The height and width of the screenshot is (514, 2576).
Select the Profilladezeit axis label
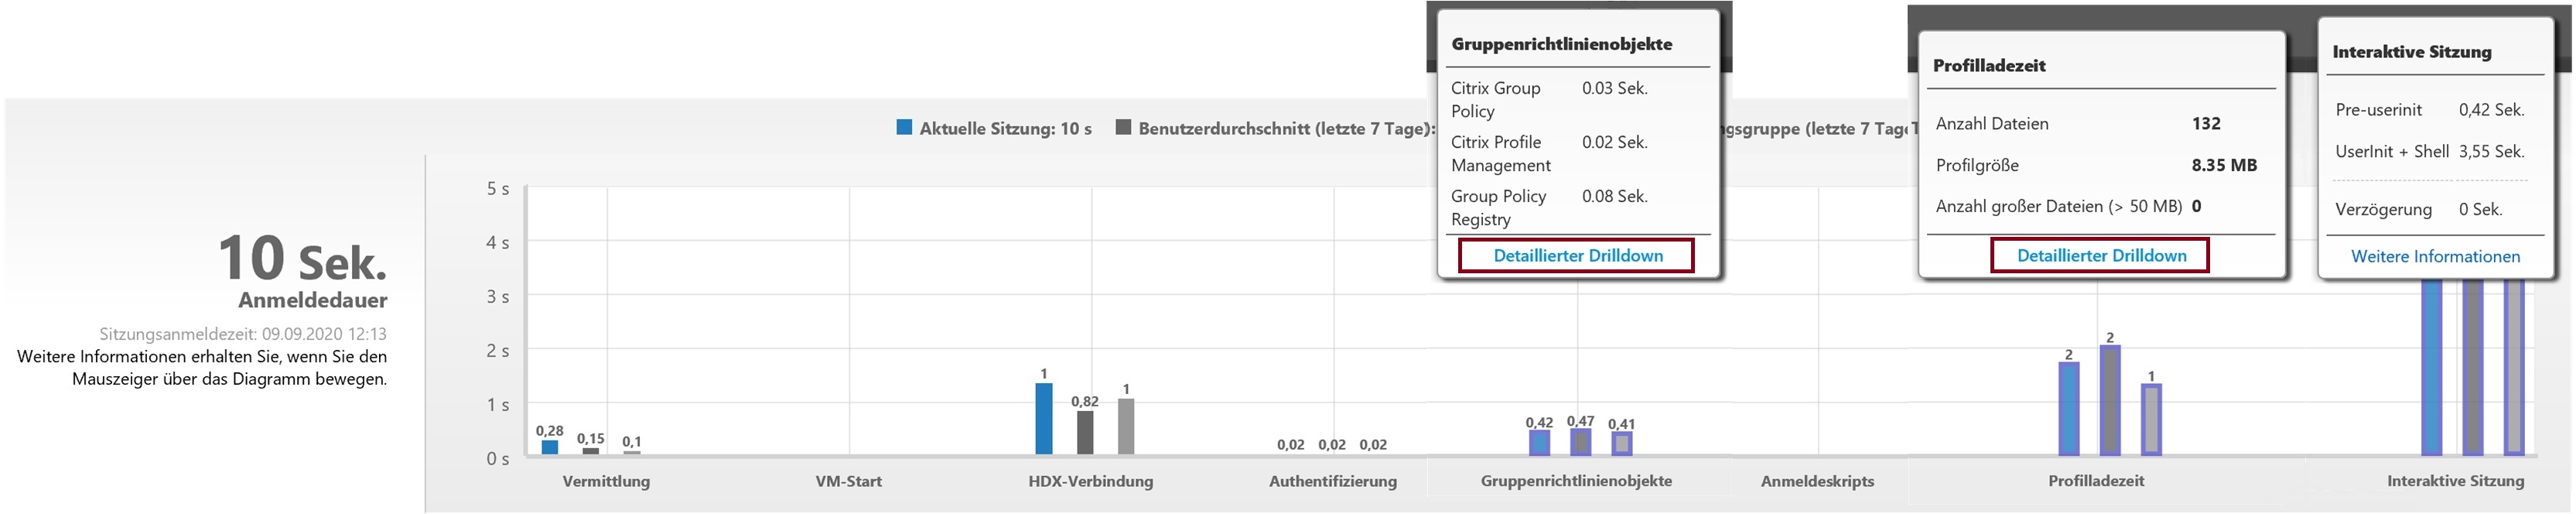pos(2096,481)
